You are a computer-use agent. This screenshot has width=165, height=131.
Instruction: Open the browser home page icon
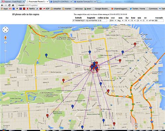click(x=13, y=5)
